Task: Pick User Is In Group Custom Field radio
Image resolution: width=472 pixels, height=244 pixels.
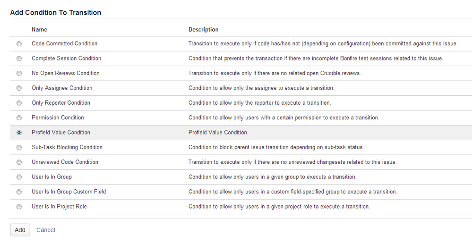Action: pyautogui.click(x=19, y=192)
